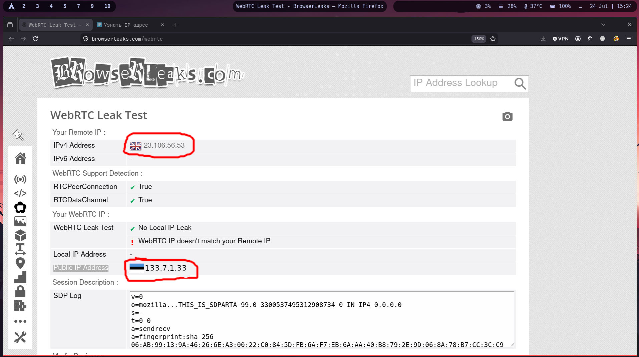
Task: Click the WebRTC Leak Test heading
Action: [x=99, y=115]
